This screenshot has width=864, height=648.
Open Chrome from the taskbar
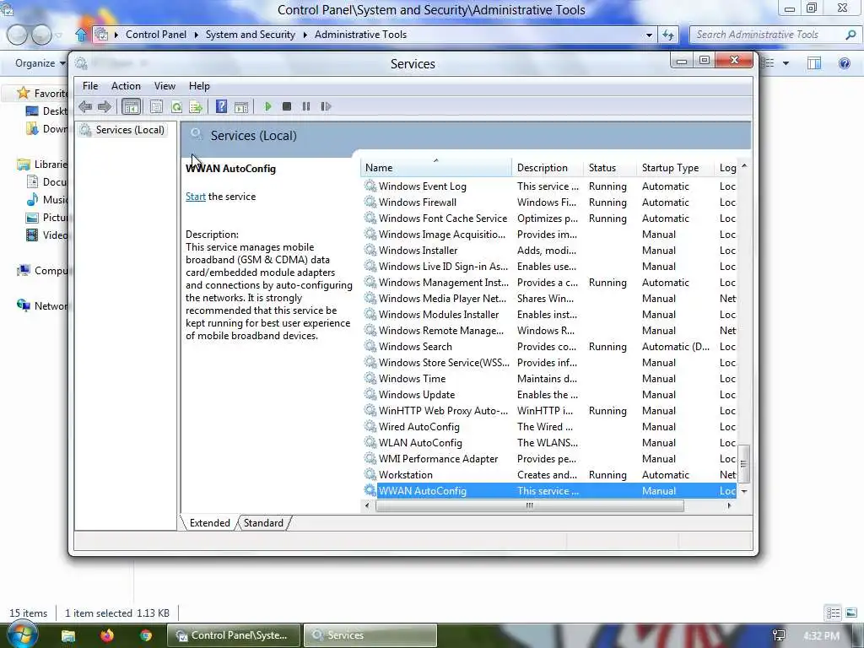pyautogui.click(x=145, y=635)
